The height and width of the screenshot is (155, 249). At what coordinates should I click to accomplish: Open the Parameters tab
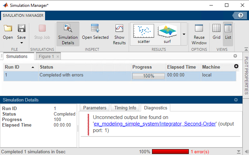click(95, 108)
